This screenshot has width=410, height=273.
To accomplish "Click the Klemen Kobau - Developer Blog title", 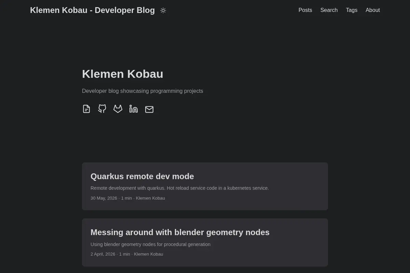I will 92,10.
